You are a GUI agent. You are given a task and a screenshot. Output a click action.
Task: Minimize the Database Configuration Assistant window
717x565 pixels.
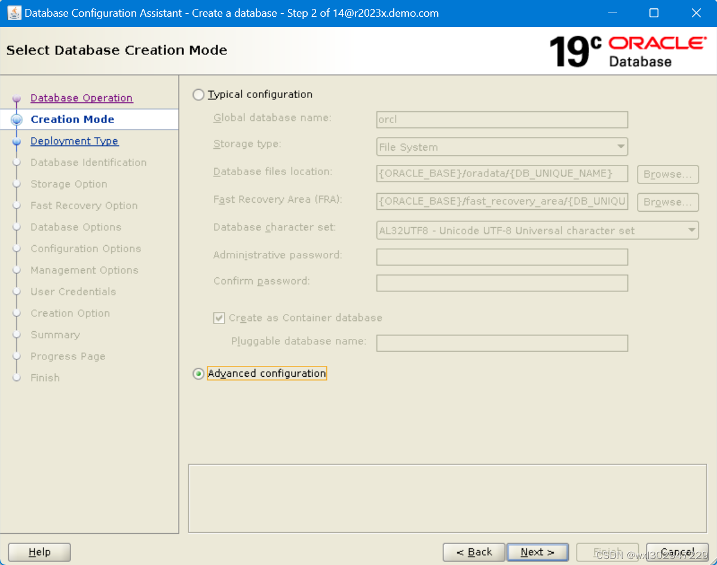point(612,13)
